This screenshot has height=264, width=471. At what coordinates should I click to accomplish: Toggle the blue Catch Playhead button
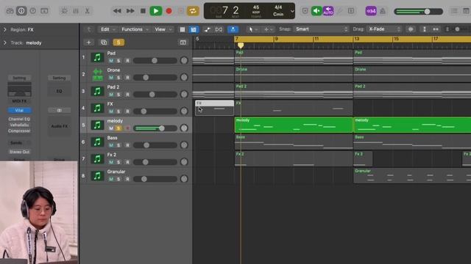pos(233,29)
